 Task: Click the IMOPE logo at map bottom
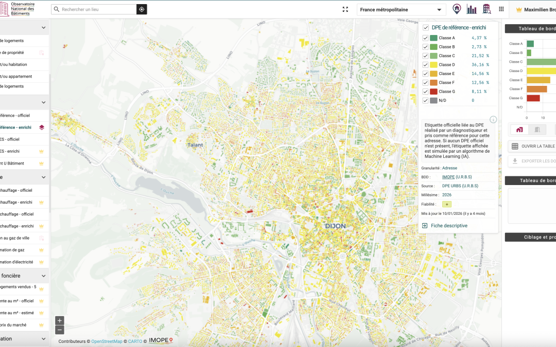[x=161, y=340]
